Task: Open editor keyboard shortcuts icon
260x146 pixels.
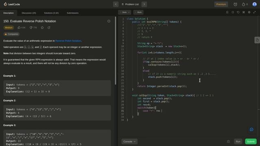Action: [x=244, y=12]
